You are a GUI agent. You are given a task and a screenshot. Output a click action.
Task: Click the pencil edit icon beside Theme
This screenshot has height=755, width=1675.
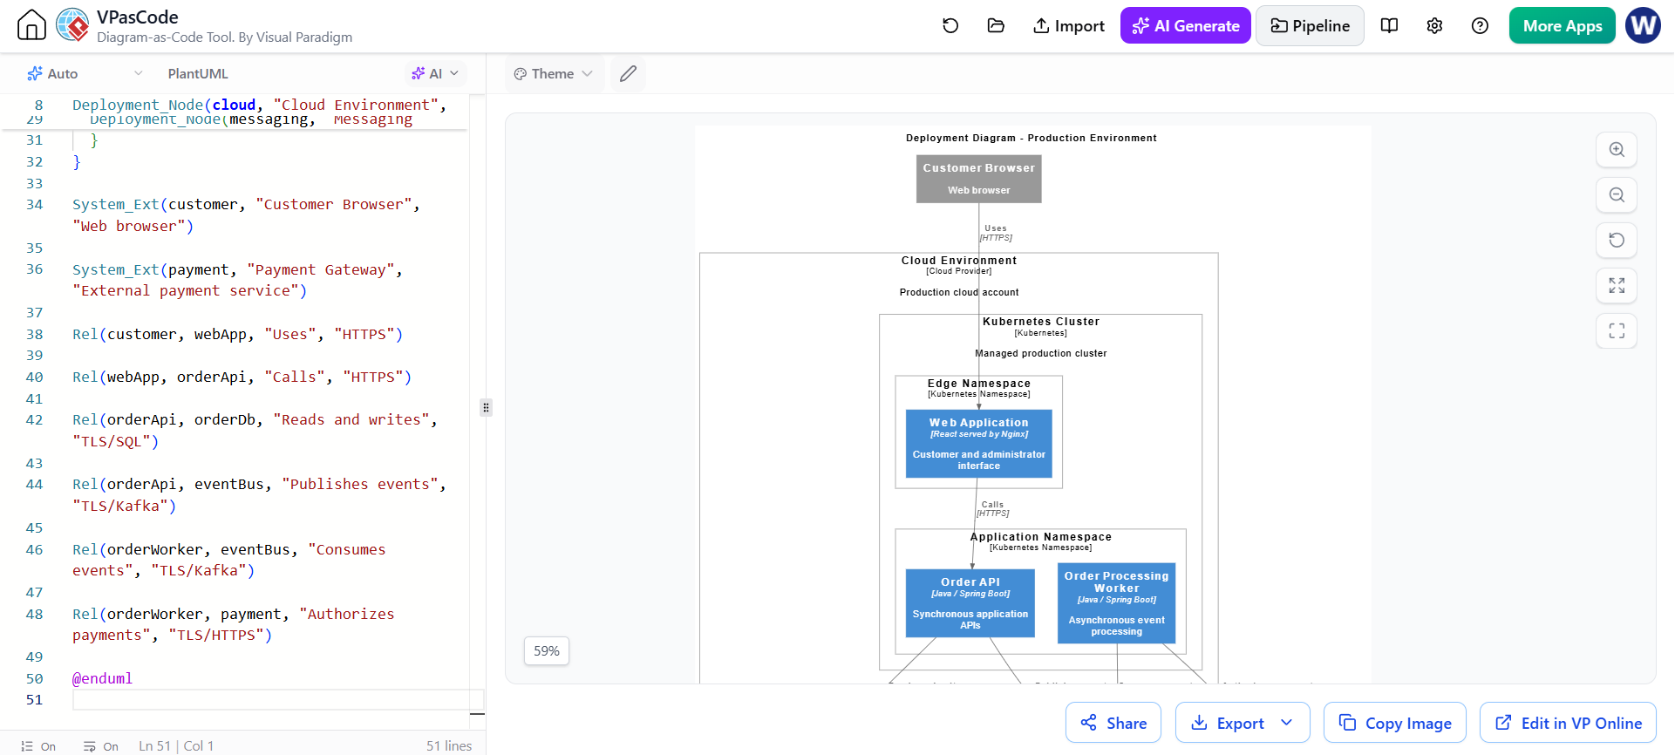pyautogui.click(x=628, y=74)
